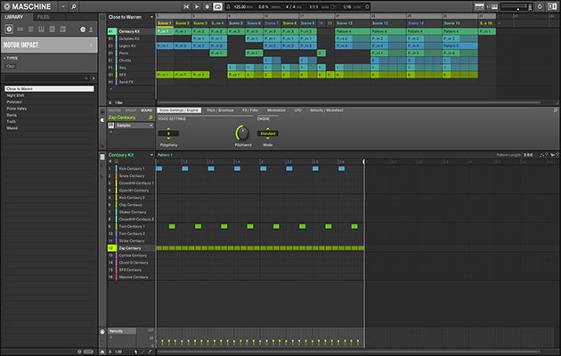Open the Sampler plug-in dropdown
The height and width of the screenshot is (356, 561).
point(134,125)
